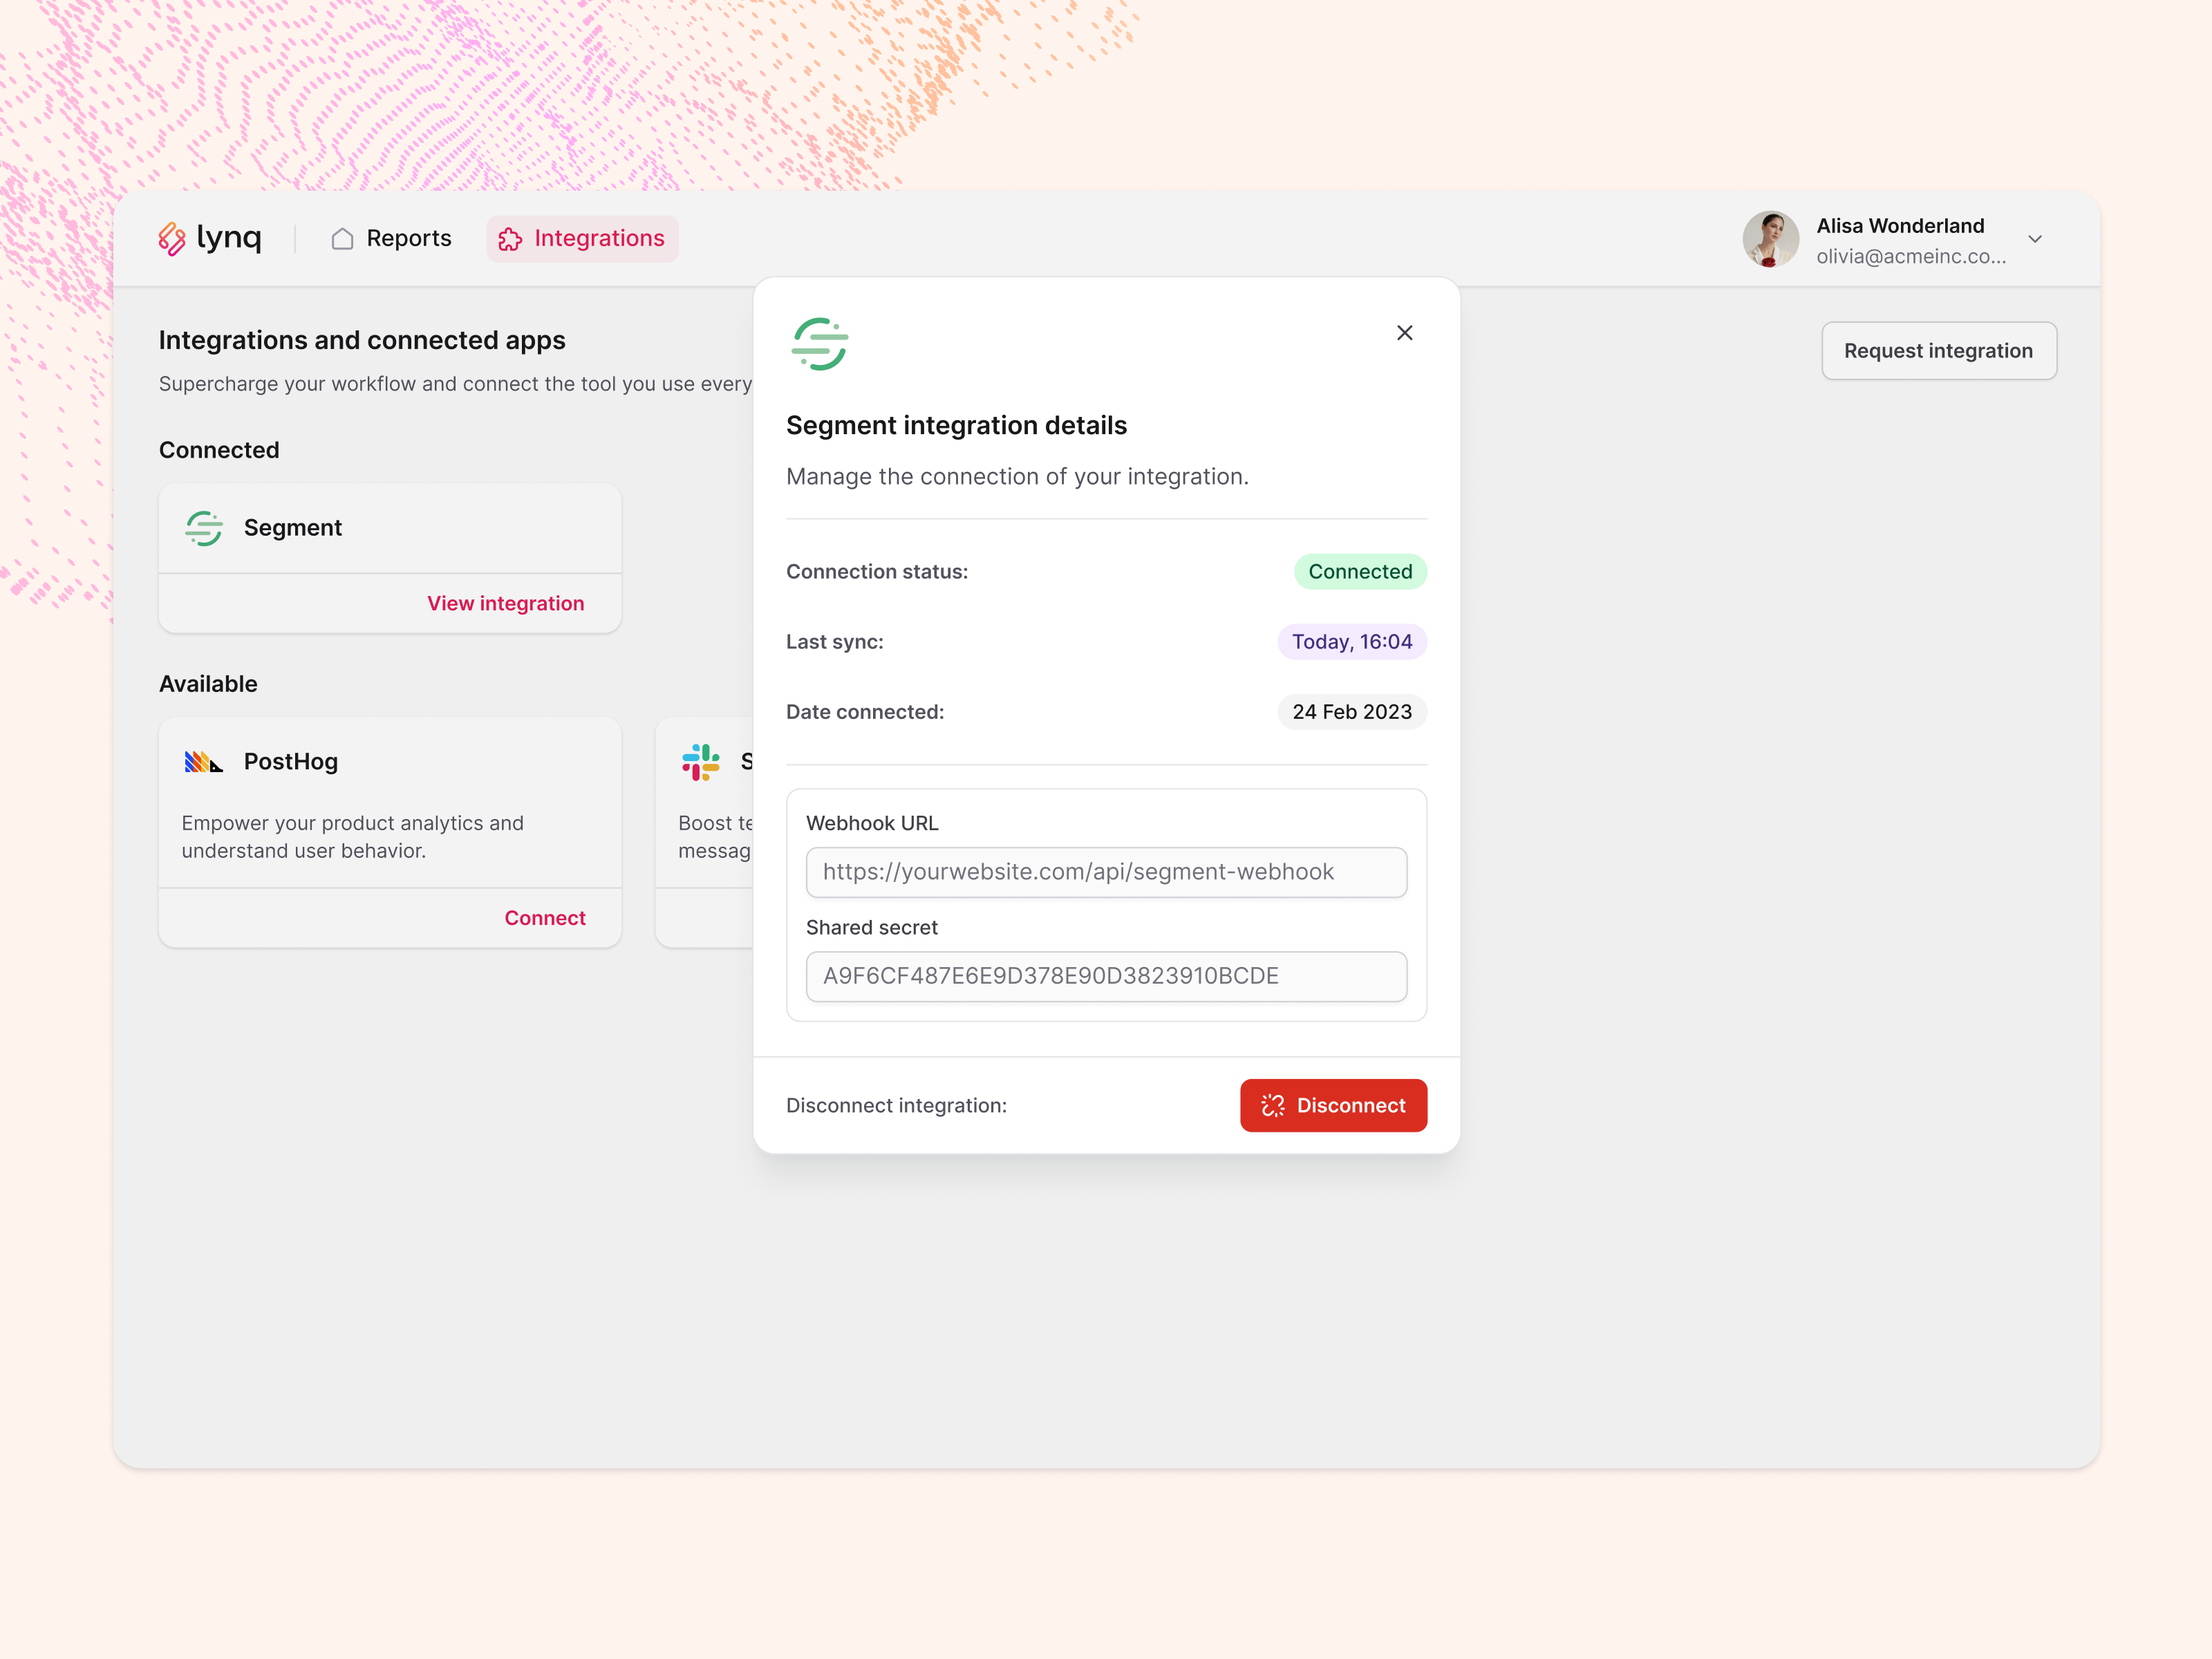The width and height of the screenshot is (2212, 1659).
Task: Open View integration for Segment
Action: tap(505, 603)
